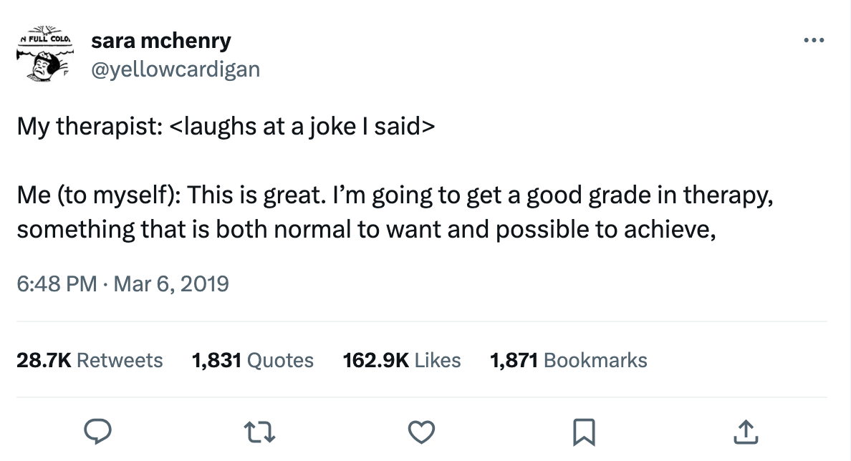Viewport: 851px width, 461px height.
Task: Open the 1,831 Quotes page
Action: pyautogui.click(x=252, y=360)
